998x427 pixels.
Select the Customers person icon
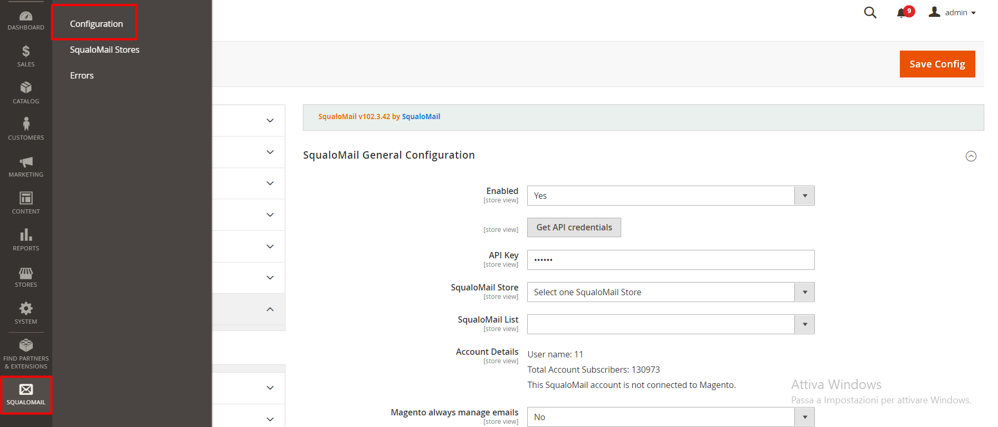point(26,124)
